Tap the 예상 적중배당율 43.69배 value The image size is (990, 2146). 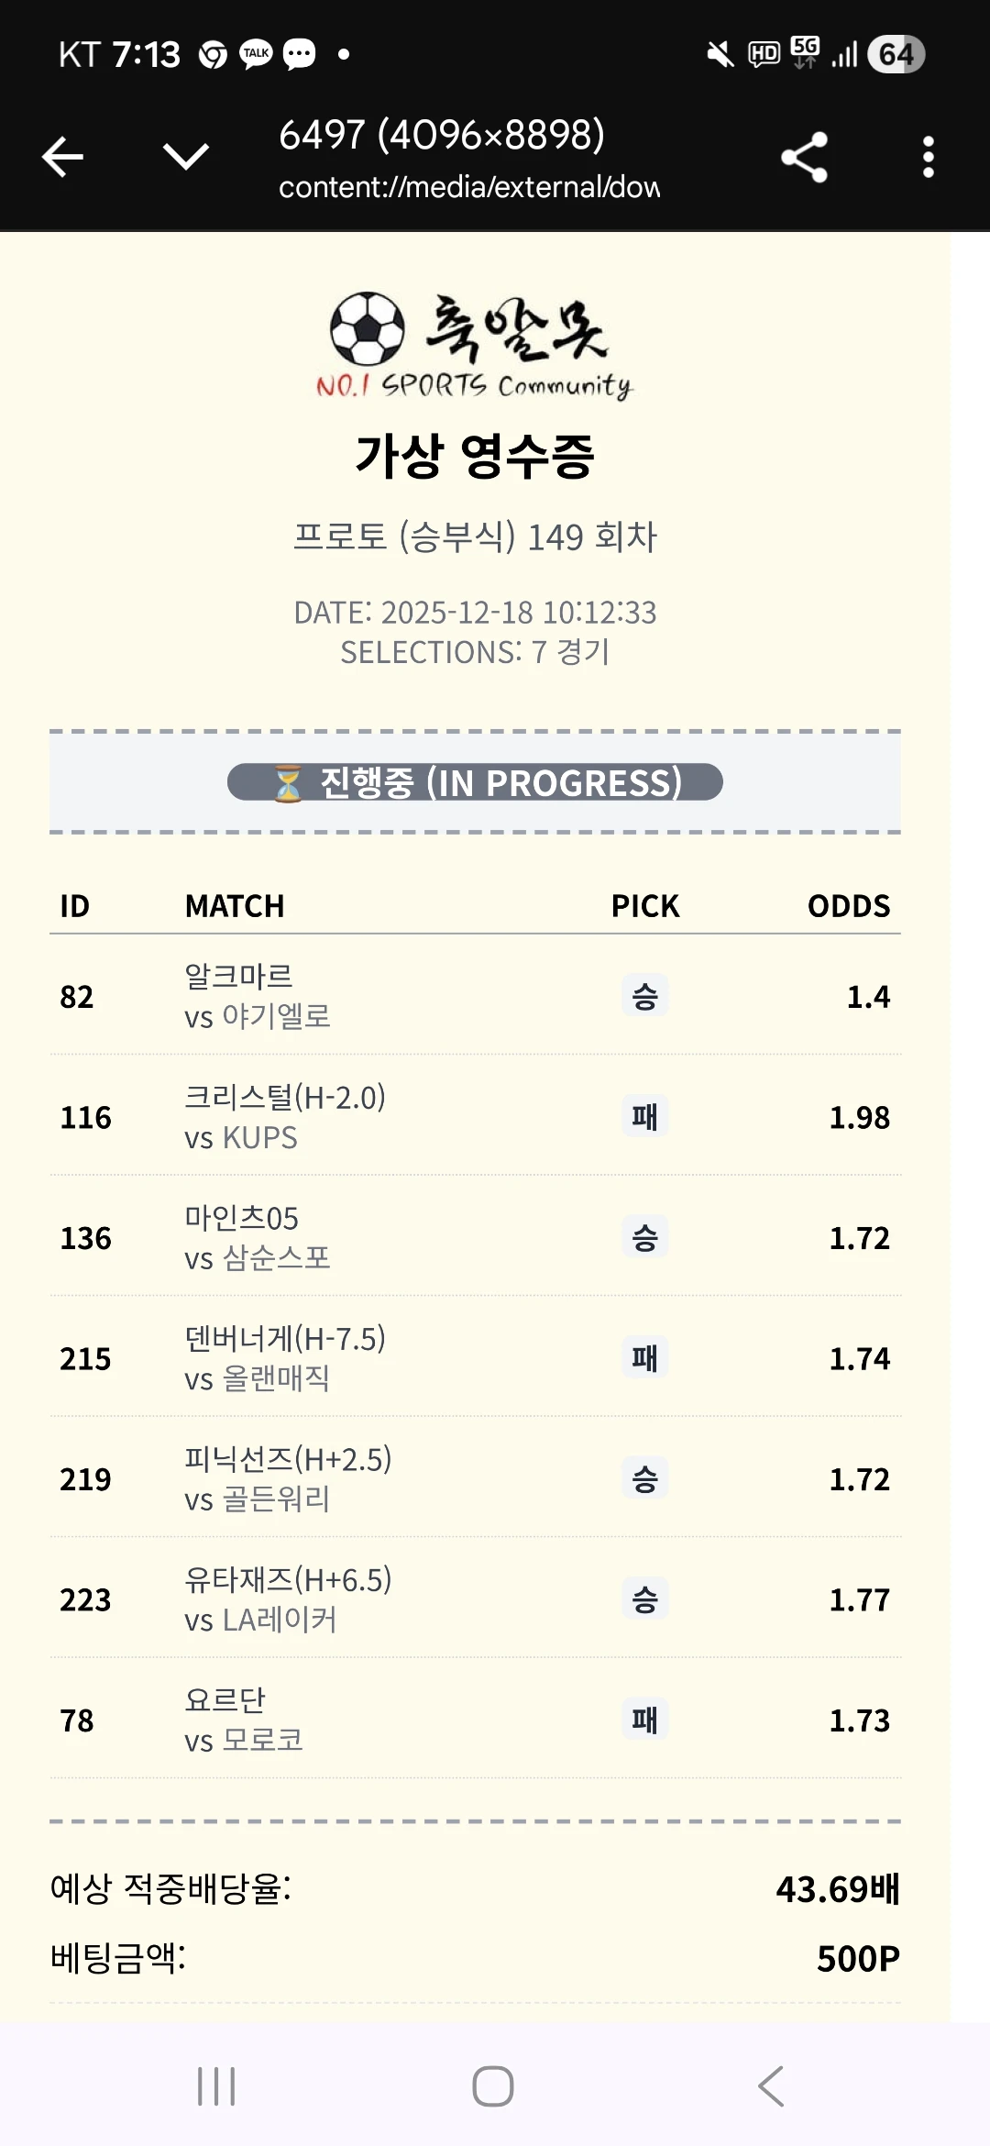click(x=836, y=1889)
